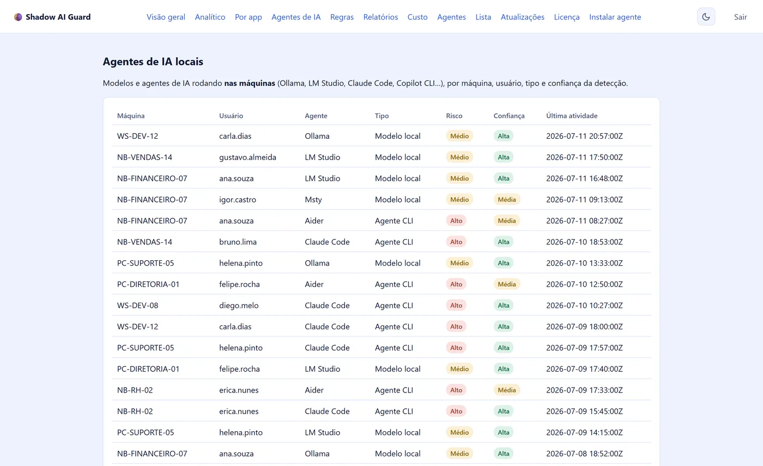This screenshot has height=466, width=763.
Task: Click timestamp 2026-07-11 08:27:00Z
Action: click(584, 221)
